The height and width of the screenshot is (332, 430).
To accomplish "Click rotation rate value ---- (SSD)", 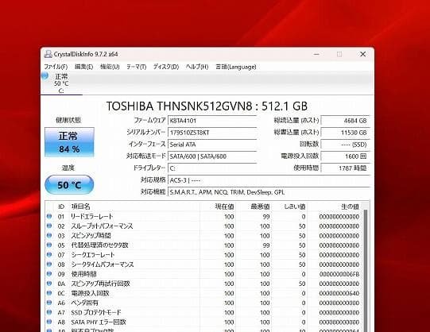I will coord(346,145).
